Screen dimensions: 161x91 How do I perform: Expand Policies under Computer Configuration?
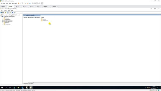point(3,18)
